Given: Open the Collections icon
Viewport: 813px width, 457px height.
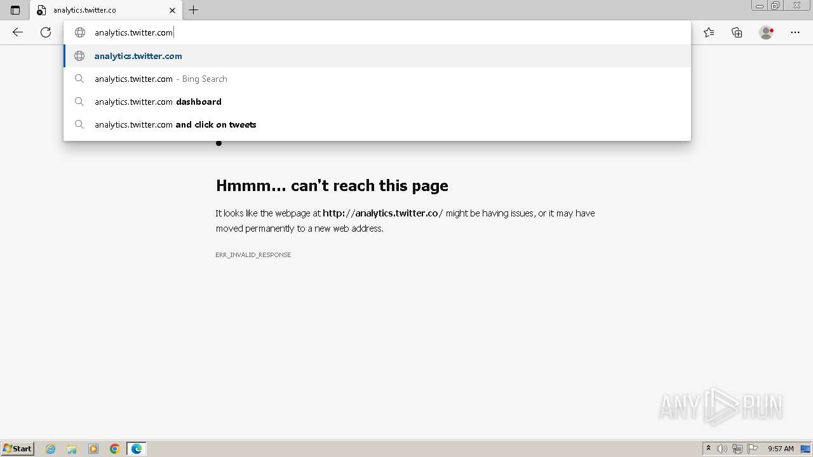Looking at the screenshot, I should pyautogui.click(x=737, y=32).
